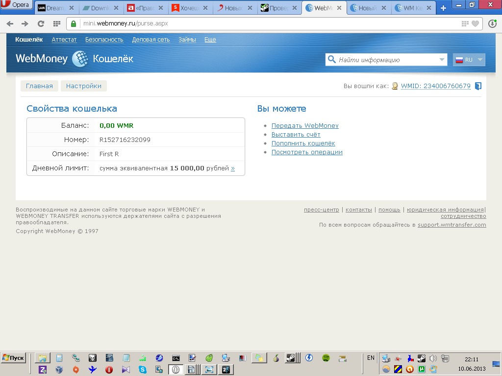This screenshot has height=376, width=502.
Task: Open the Opera main menu button
Action: pos(16,5)
